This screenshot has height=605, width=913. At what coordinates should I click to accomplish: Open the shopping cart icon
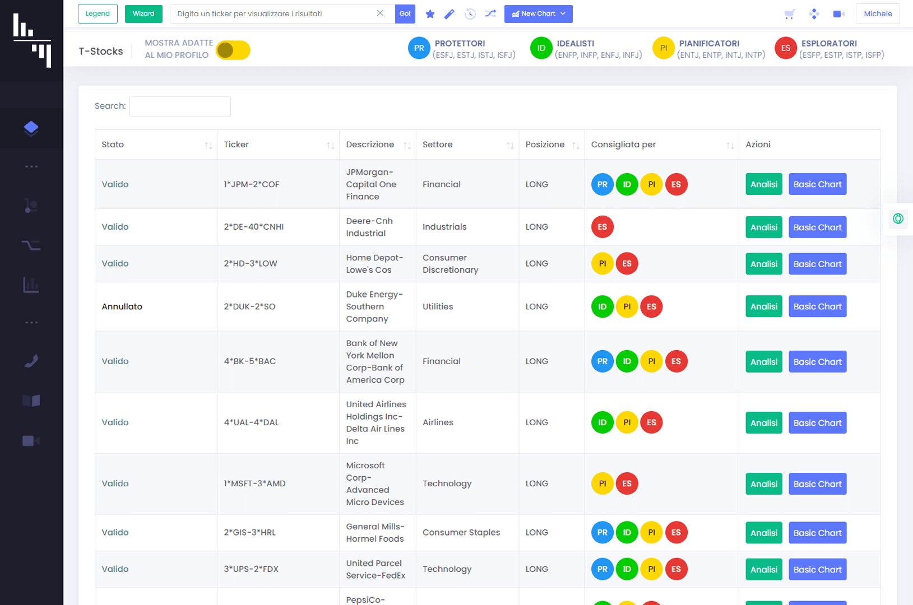pos(790,14)
